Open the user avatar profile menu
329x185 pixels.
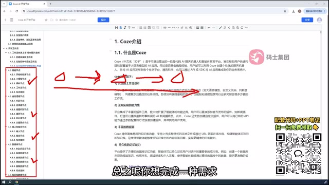[x=319, y=20]
